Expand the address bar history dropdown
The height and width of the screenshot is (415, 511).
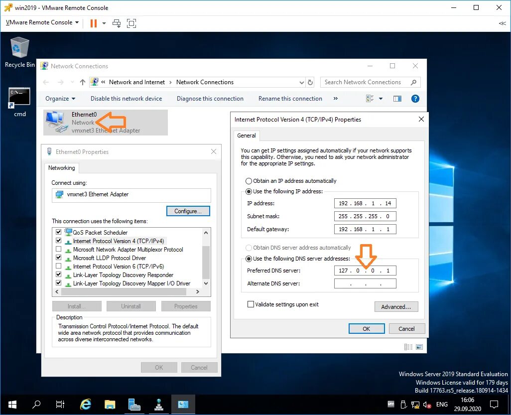301,83
